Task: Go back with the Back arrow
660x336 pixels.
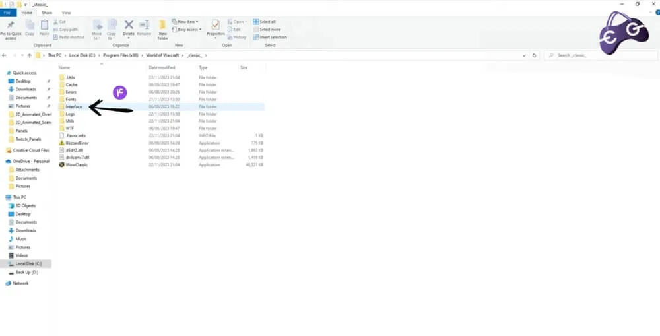Action: 4,55
